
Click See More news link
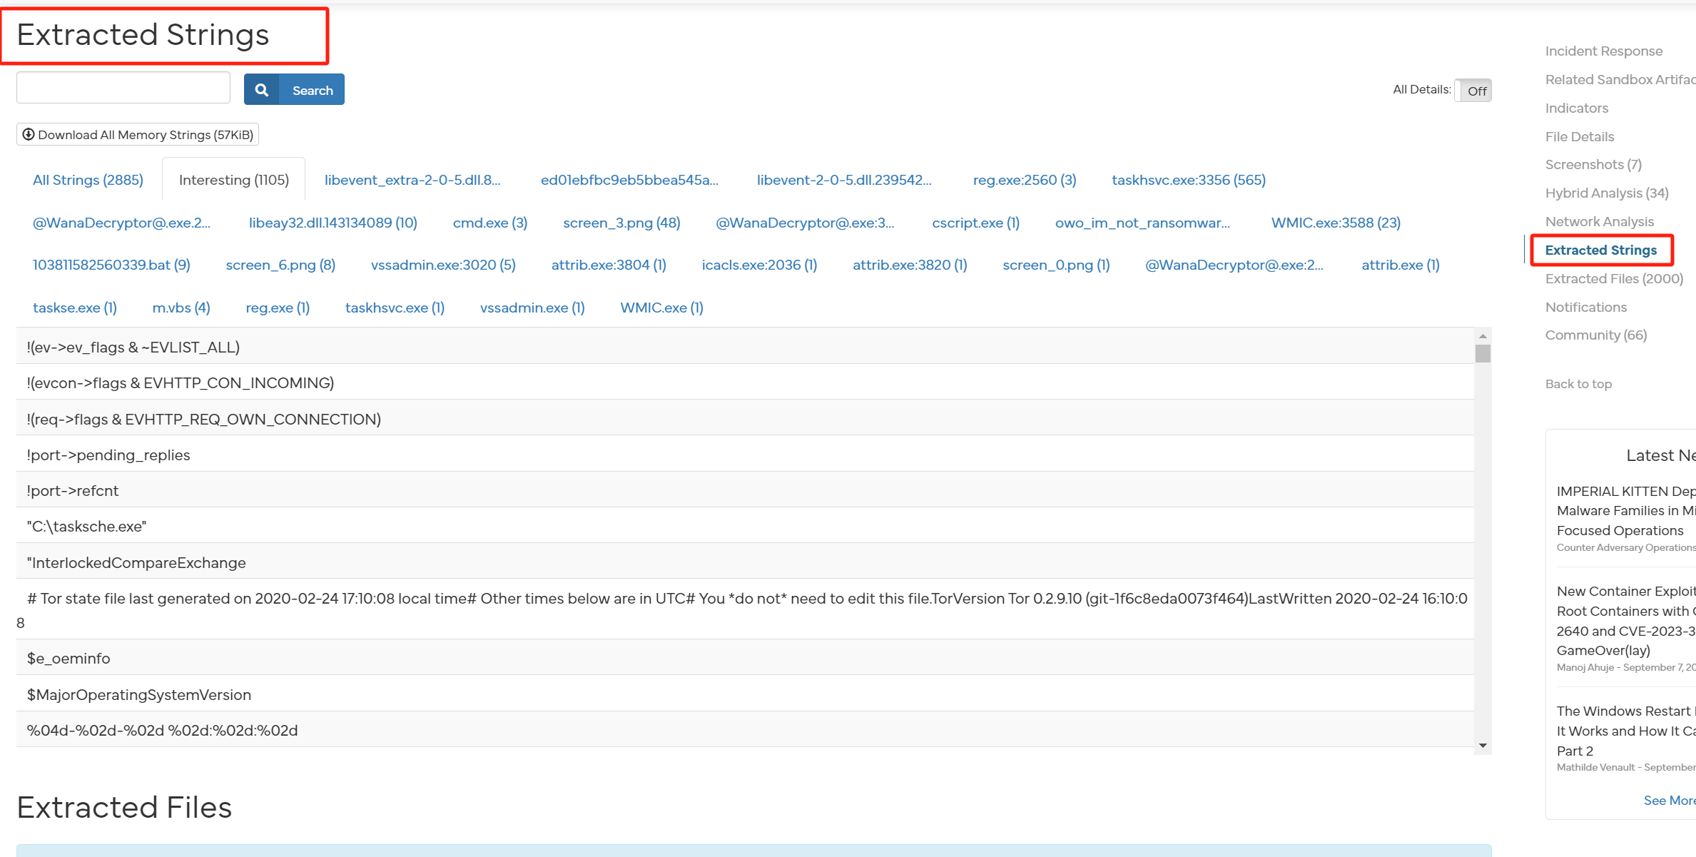click(x=1670, y=801)
